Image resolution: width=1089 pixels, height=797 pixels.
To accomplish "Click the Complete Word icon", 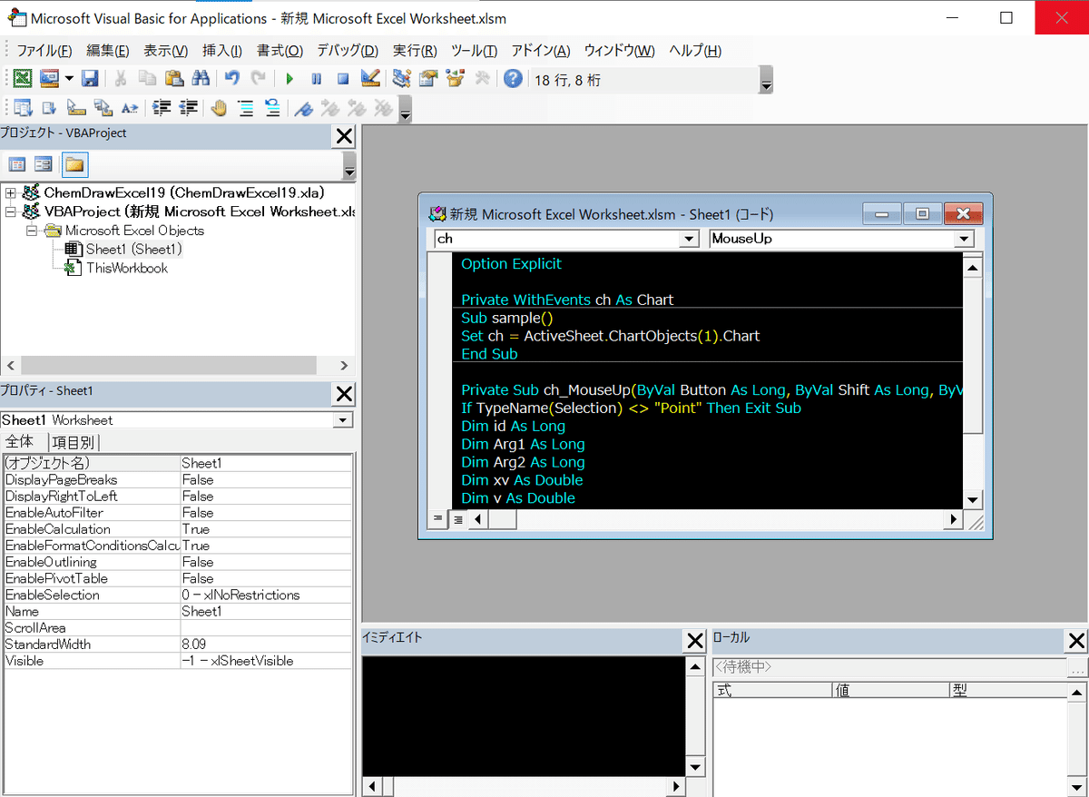I will (130, 108).
